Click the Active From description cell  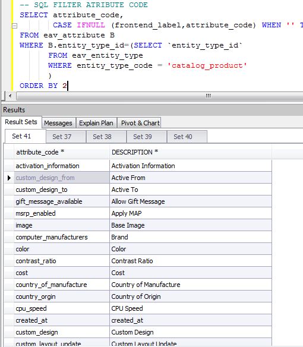[191, 178]
